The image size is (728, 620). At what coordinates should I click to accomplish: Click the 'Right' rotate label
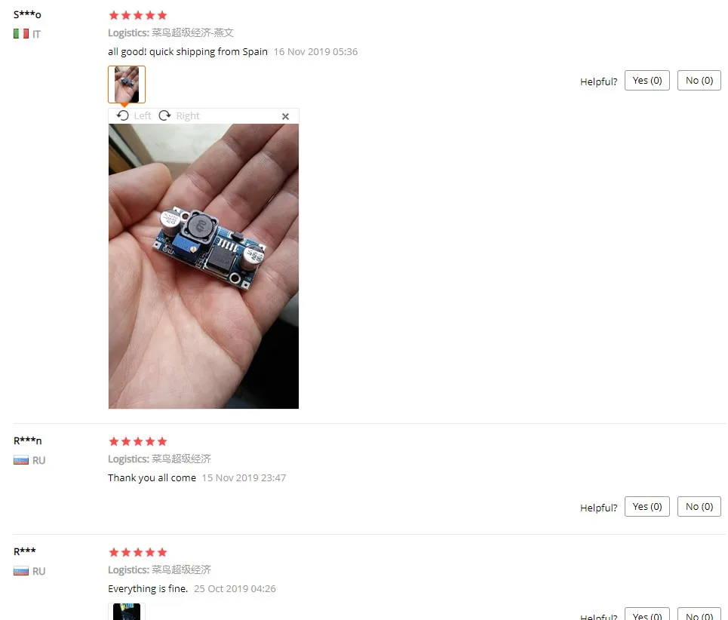(188, 116)
